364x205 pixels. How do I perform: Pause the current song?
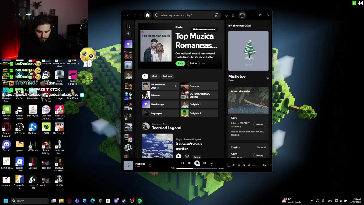pos(197,163)
